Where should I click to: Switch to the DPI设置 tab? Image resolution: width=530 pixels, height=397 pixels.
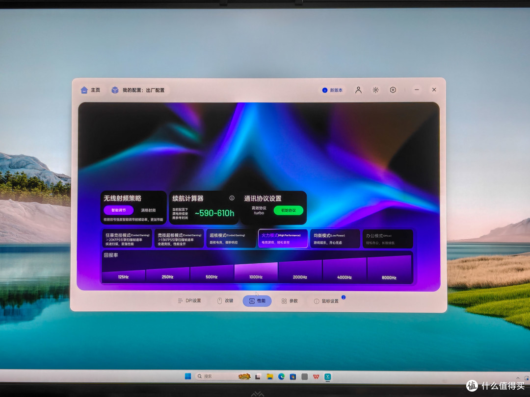pos(189,301)
